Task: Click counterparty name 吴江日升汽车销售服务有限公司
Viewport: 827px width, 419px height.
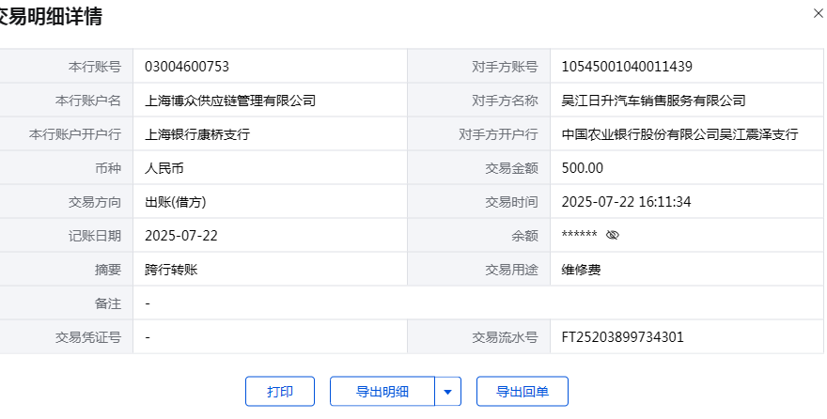Action: click(653, 101)
